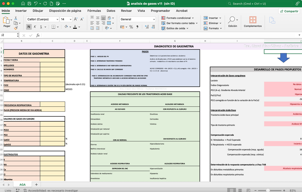The width and height of the screenshot is (302, 192).
Task: Expand the General number format dropdown
Action: pos(137,19)
